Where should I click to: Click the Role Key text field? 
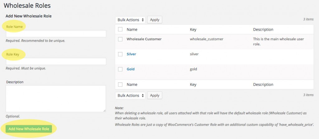pos(56,61)
